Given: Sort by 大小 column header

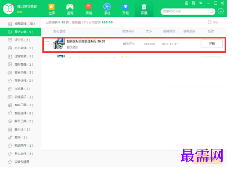Looking at the screenshot, I should [x=149, y=31].
